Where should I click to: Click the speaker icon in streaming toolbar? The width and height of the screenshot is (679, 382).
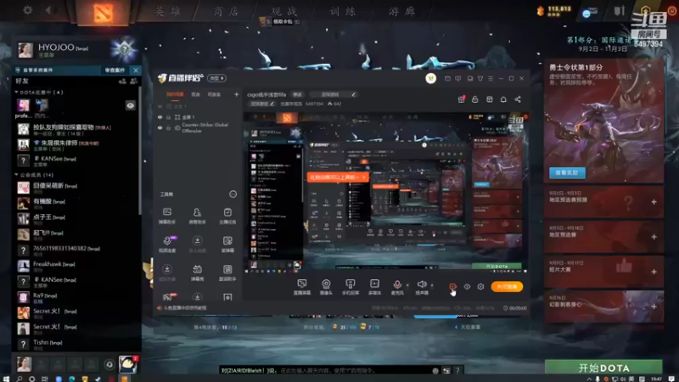click(421, 285)
